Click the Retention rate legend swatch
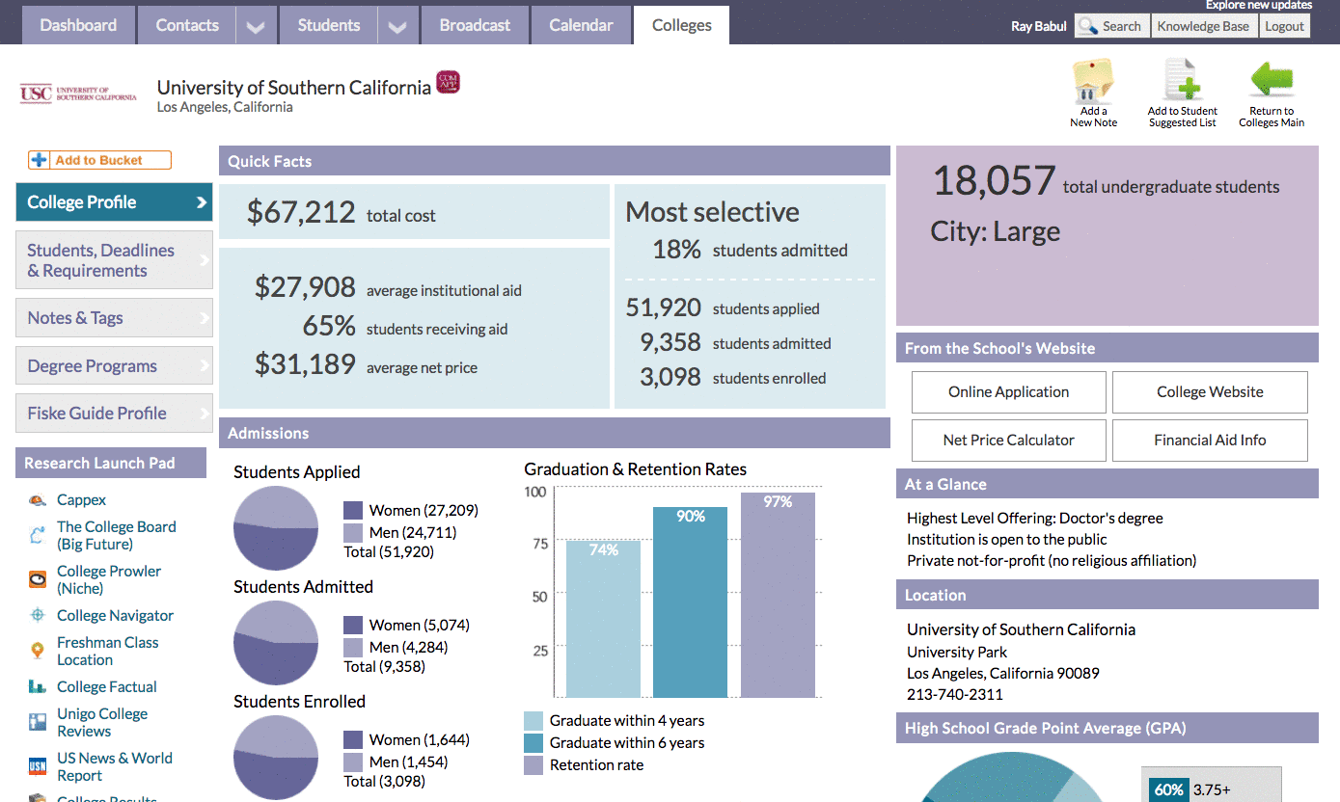Image resolution: width=1340 pixels, height=802 pixels. click(x=533, y=765)
